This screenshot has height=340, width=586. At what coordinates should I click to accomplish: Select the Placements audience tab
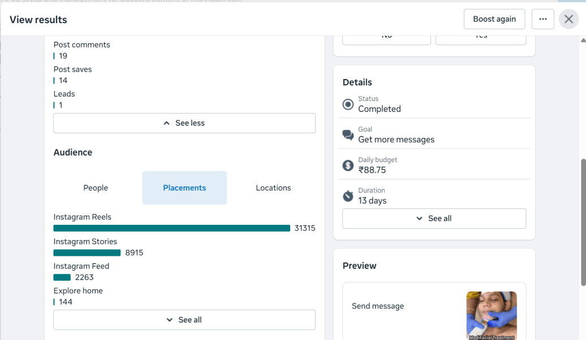pos(184,188)
